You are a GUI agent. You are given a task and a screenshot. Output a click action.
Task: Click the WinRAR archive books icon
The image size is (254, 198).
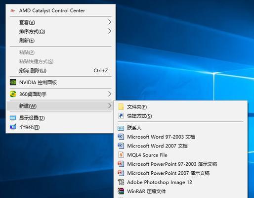(121, 191)
